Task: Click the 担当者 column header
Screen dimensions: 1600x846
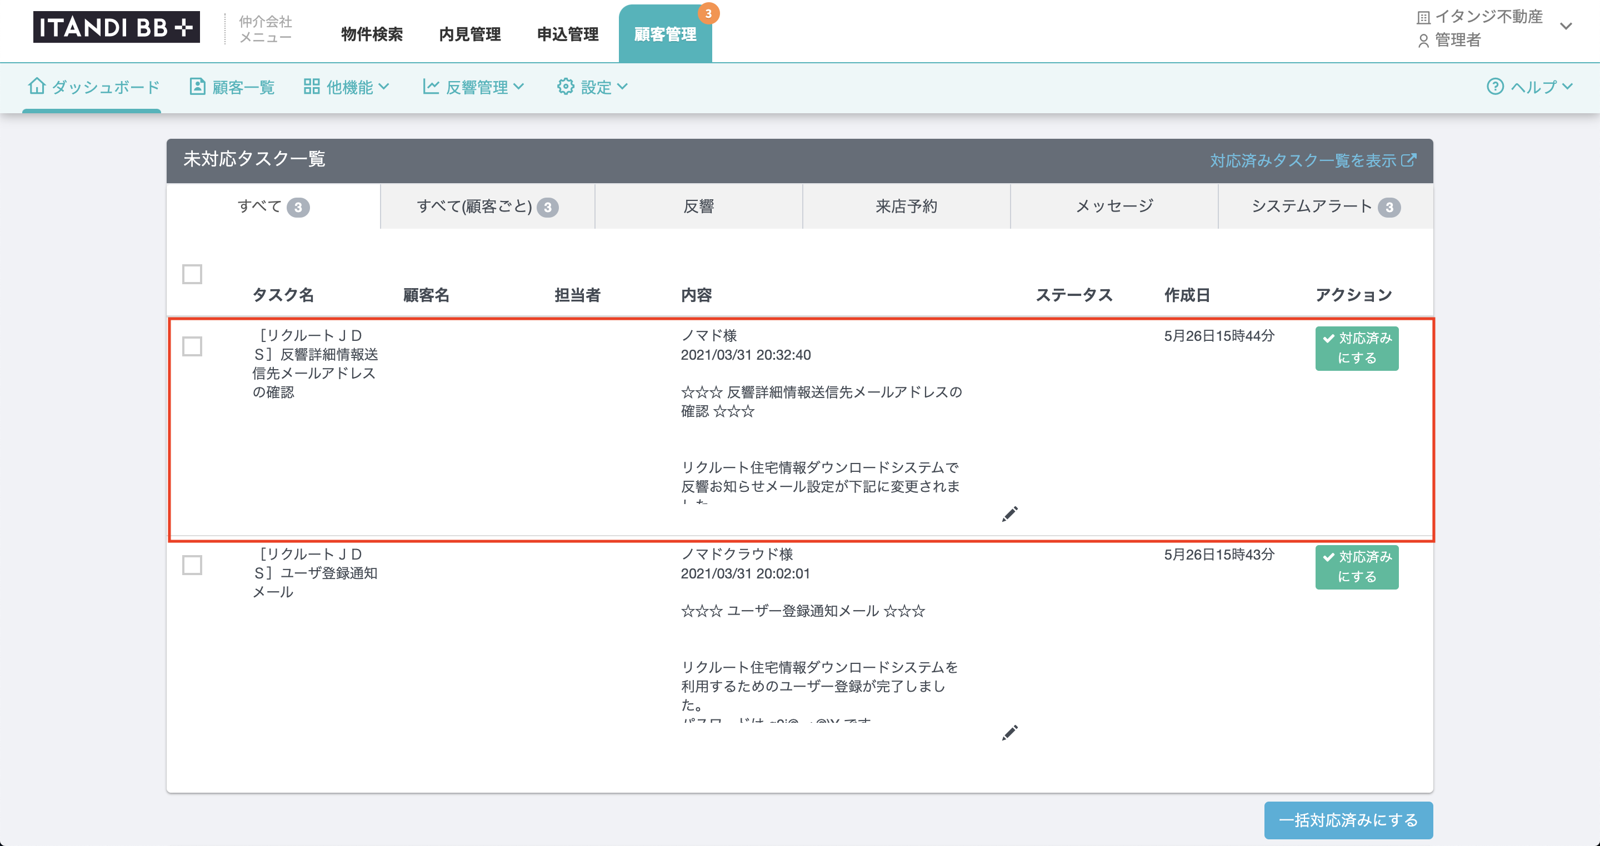Action: coord(577,295)
